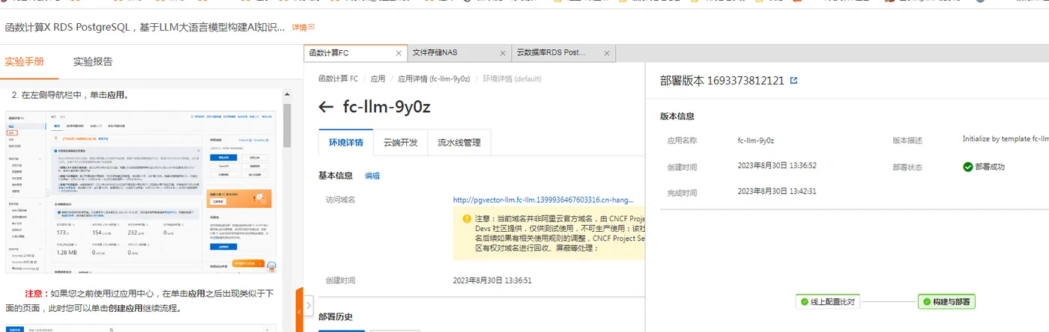The width and height of the screenshot is (1049, 332).
Task: Open the 云端开发 tab
Action: pyautogui.click(x=400, y=143)
